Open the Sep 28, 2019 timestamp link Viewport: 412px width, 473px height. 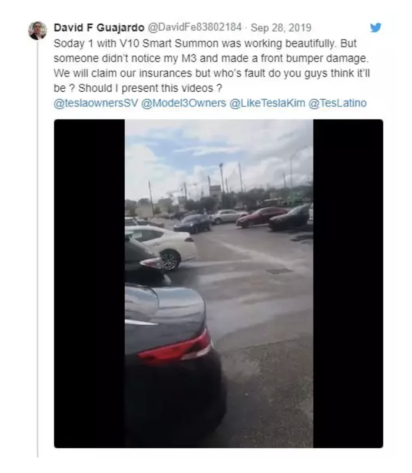281,28
